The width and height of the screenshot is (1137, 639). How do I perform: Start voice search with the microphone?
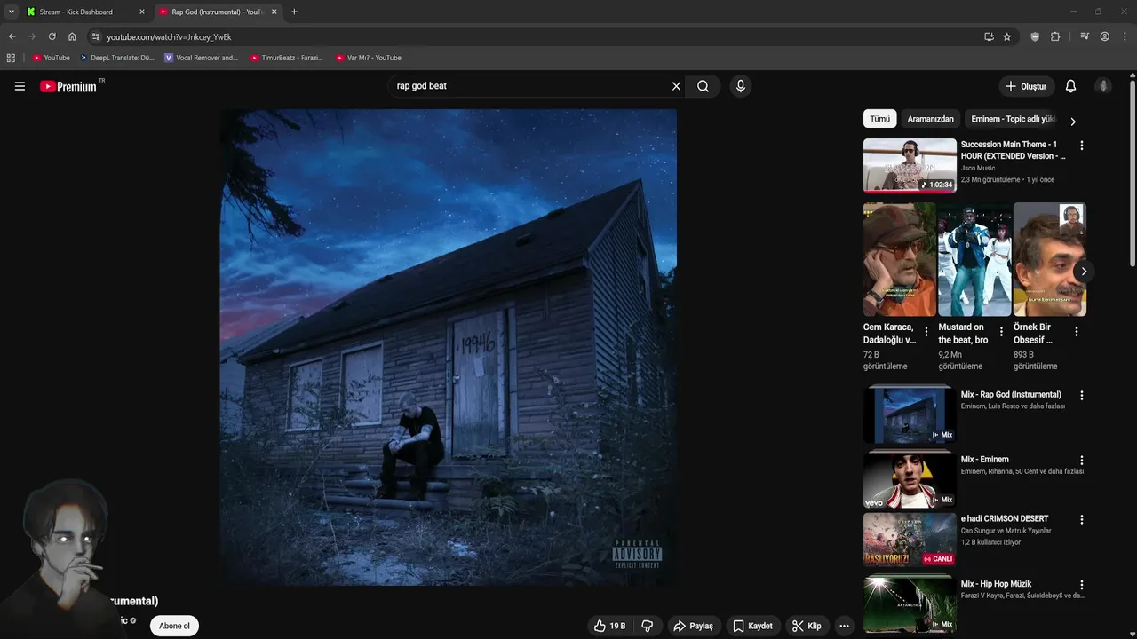[740, 86]
